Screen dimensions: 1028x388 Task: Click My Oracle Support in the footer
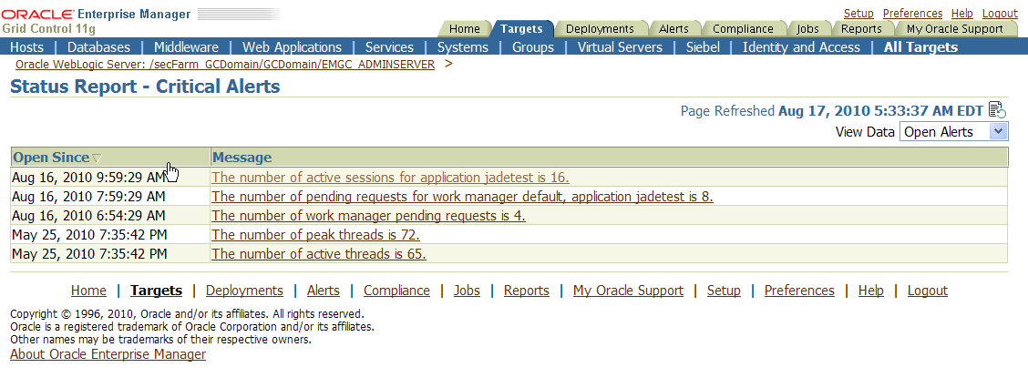[628, 291]
